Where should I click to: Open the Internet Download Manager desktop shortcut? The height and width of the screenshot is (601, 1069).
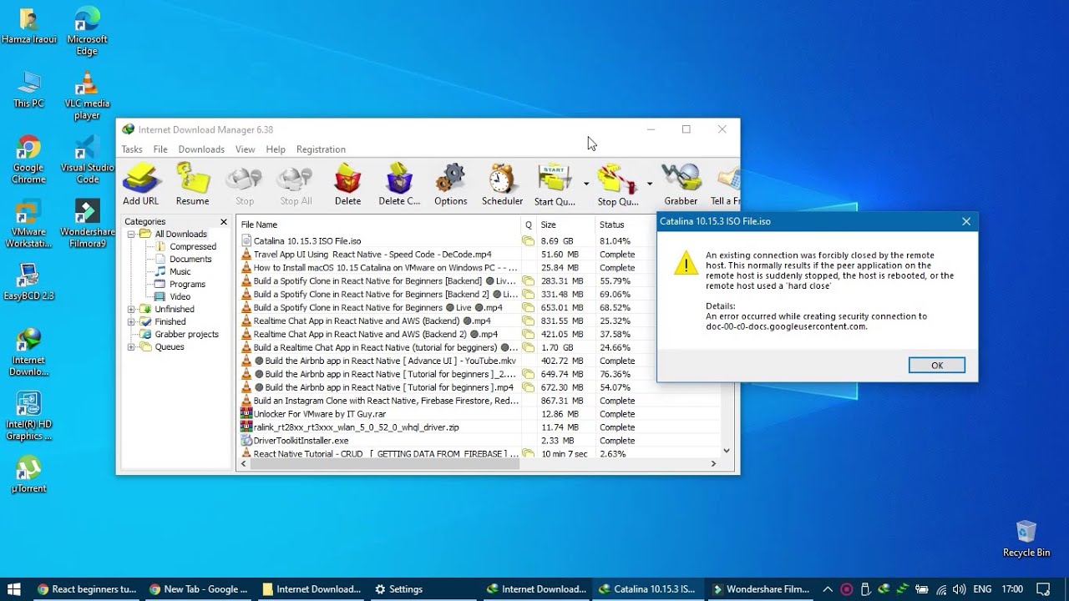click(28, 352)
